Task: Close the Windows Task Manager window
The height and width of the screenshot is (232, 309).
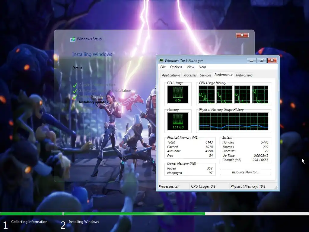Action: pyautogui.click(x=272, y=60)
